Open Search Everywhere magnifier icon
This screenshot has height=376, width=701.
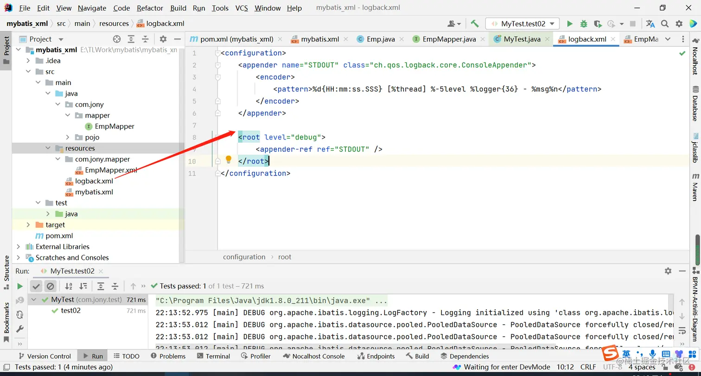pos(665,24)
